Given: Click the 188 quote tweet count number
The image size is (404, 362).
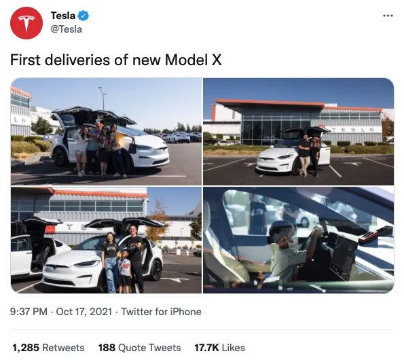Looking at the screenshot, I should pos(107,348).
